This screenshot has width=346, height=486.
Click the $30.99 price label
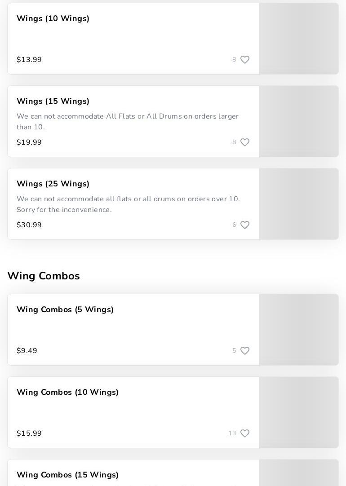[29, 225]
